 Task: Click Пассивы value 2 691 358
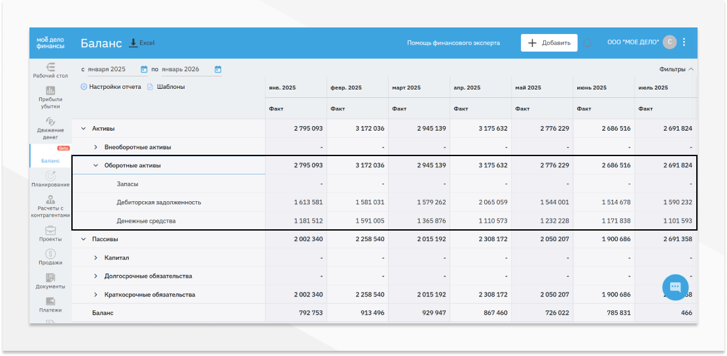pos(677,239)
